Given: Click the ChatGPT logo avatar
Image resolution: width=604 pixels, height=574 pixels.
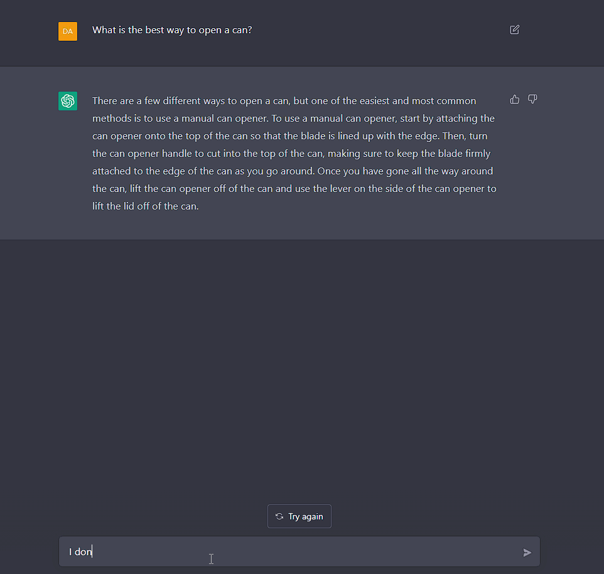Looking at the screenshot, I should (x=68, y=101).
